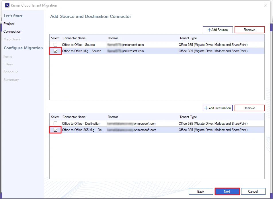Click Next to proceed
Viewport: 273px width, 199px height.
[x=227, y=191]
